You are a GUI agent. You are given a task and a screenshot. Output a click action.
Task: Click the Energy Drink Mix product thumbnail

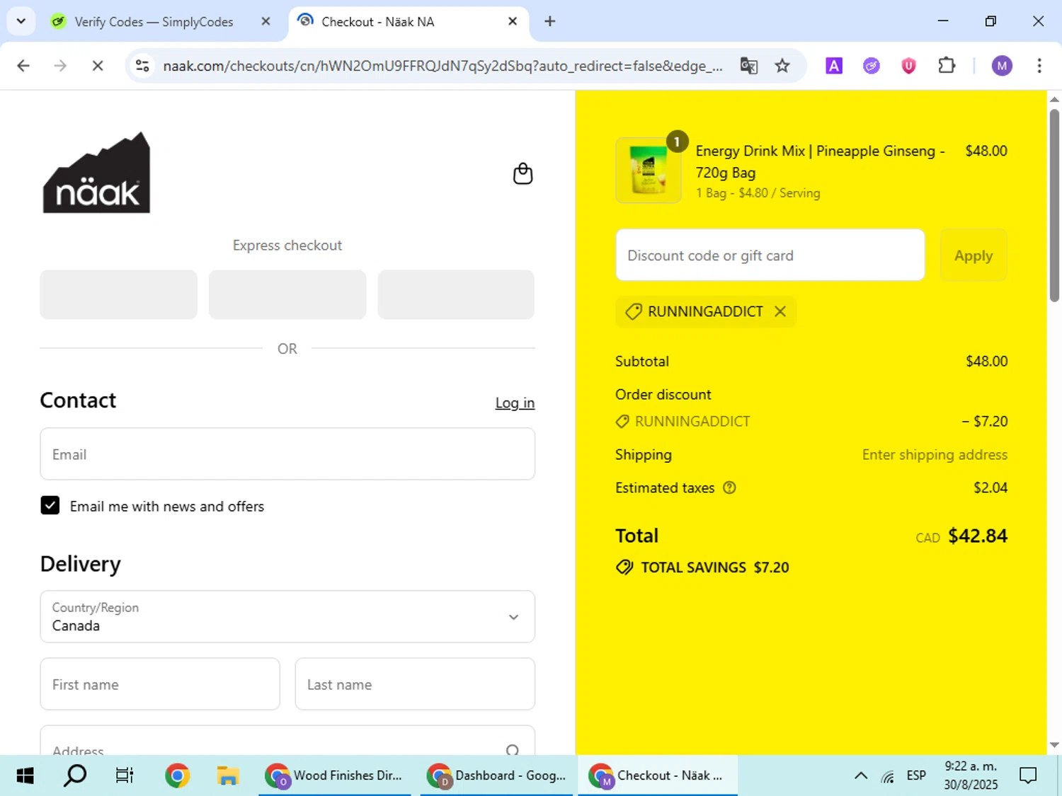(649, 170)
